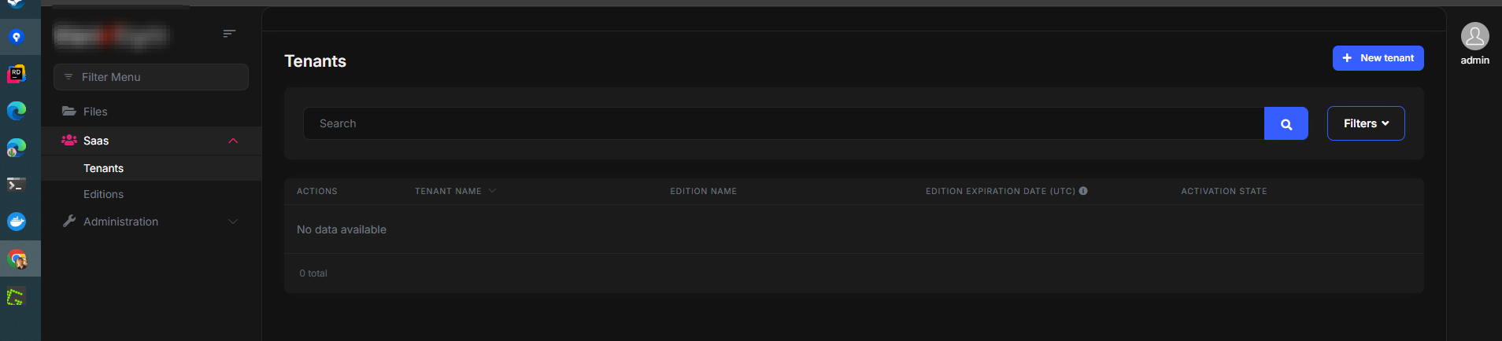The image size is (1502, 341).
Task: Click the Activation State column header
Action: (1223, 191)
